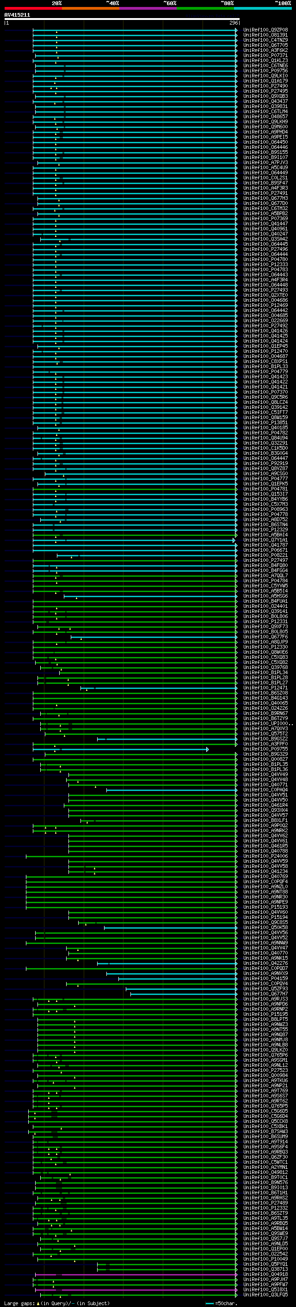
Task: Click the Large gaps legend text
Action: pyautogui.click(x=57, y=1303)
